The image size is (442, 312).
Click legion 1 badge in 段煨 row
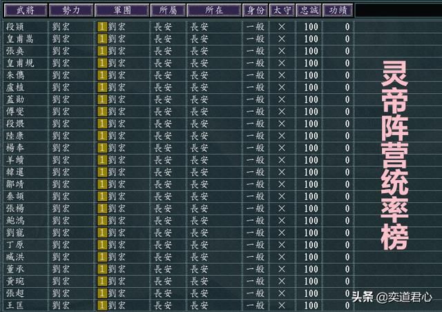click(102, 124)
